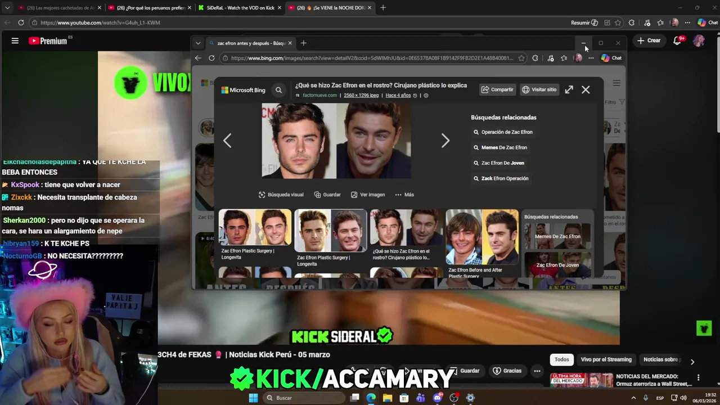Click the bing.com address bar
Screen dimensions: 720x405
click(371, 58)
